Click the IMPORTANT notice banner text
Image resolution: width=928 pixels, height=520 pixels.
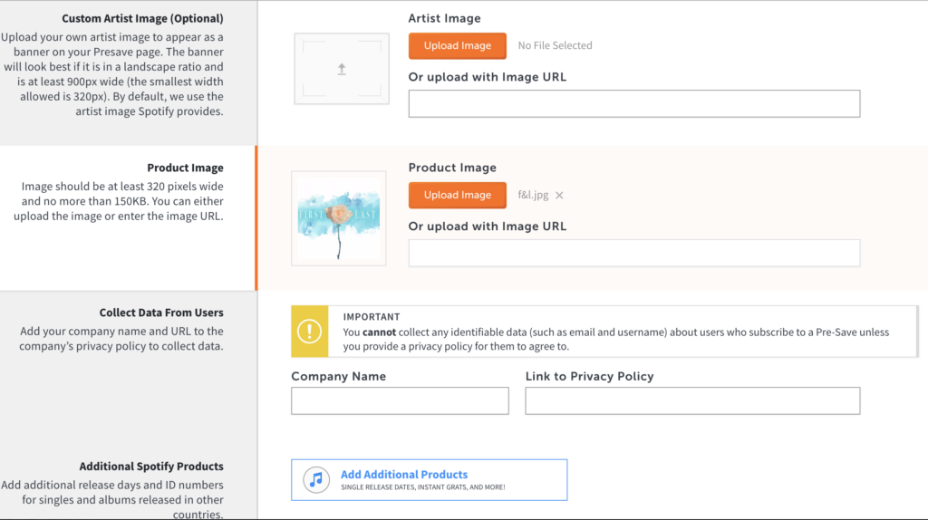coord(615,332)
